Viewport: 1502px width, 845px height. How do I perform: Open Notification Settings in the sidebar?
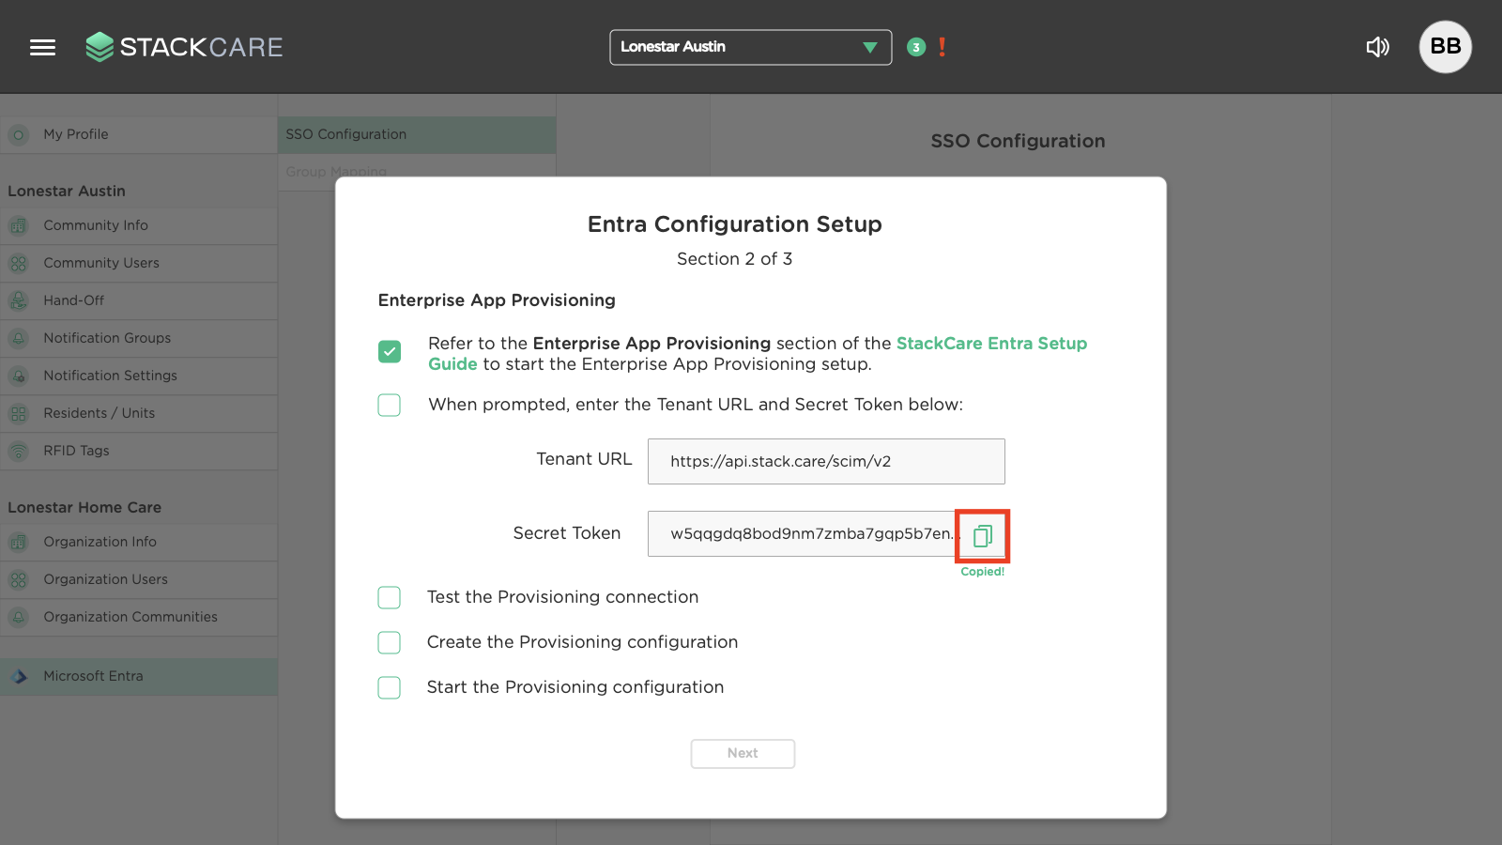pos(138,376)
